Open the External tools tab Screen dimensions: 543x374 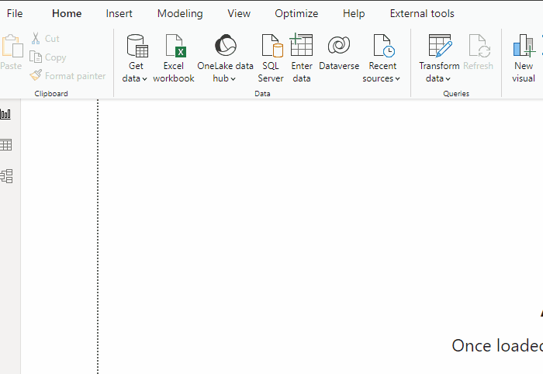[422, 13]
